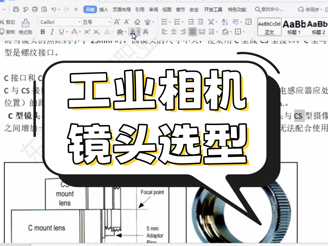Switch to the 插入 (Insert) tab
328x246 pixels.
[104, 10]
